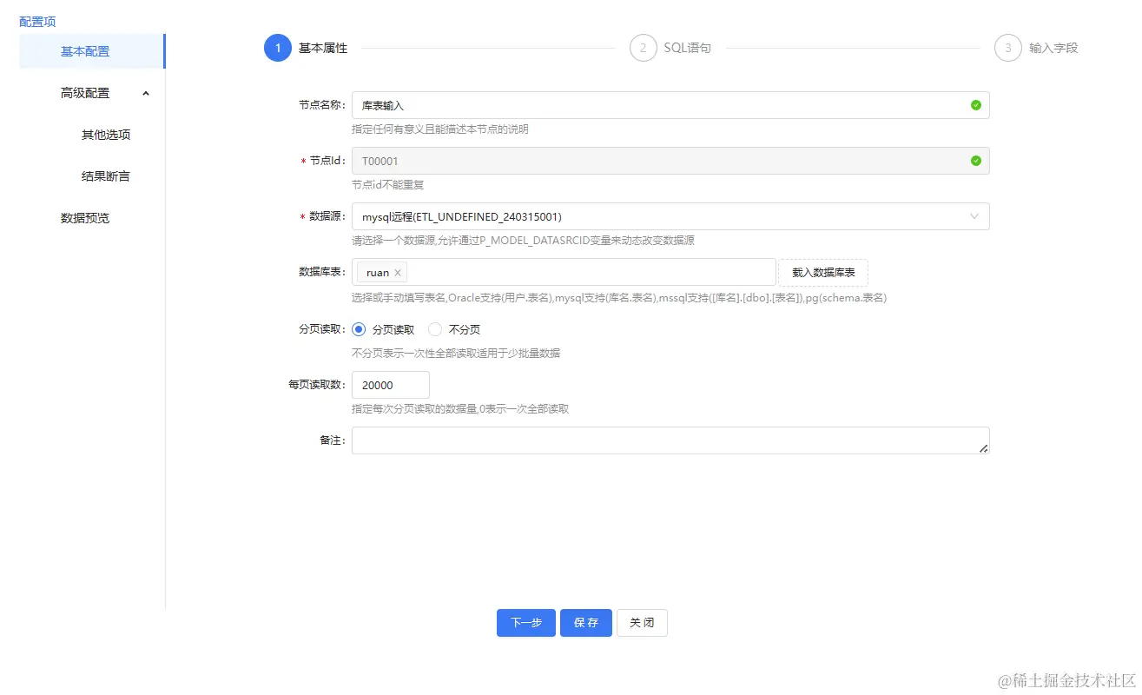
Task: Click the ruan tag label
Action: coord(378,273)
